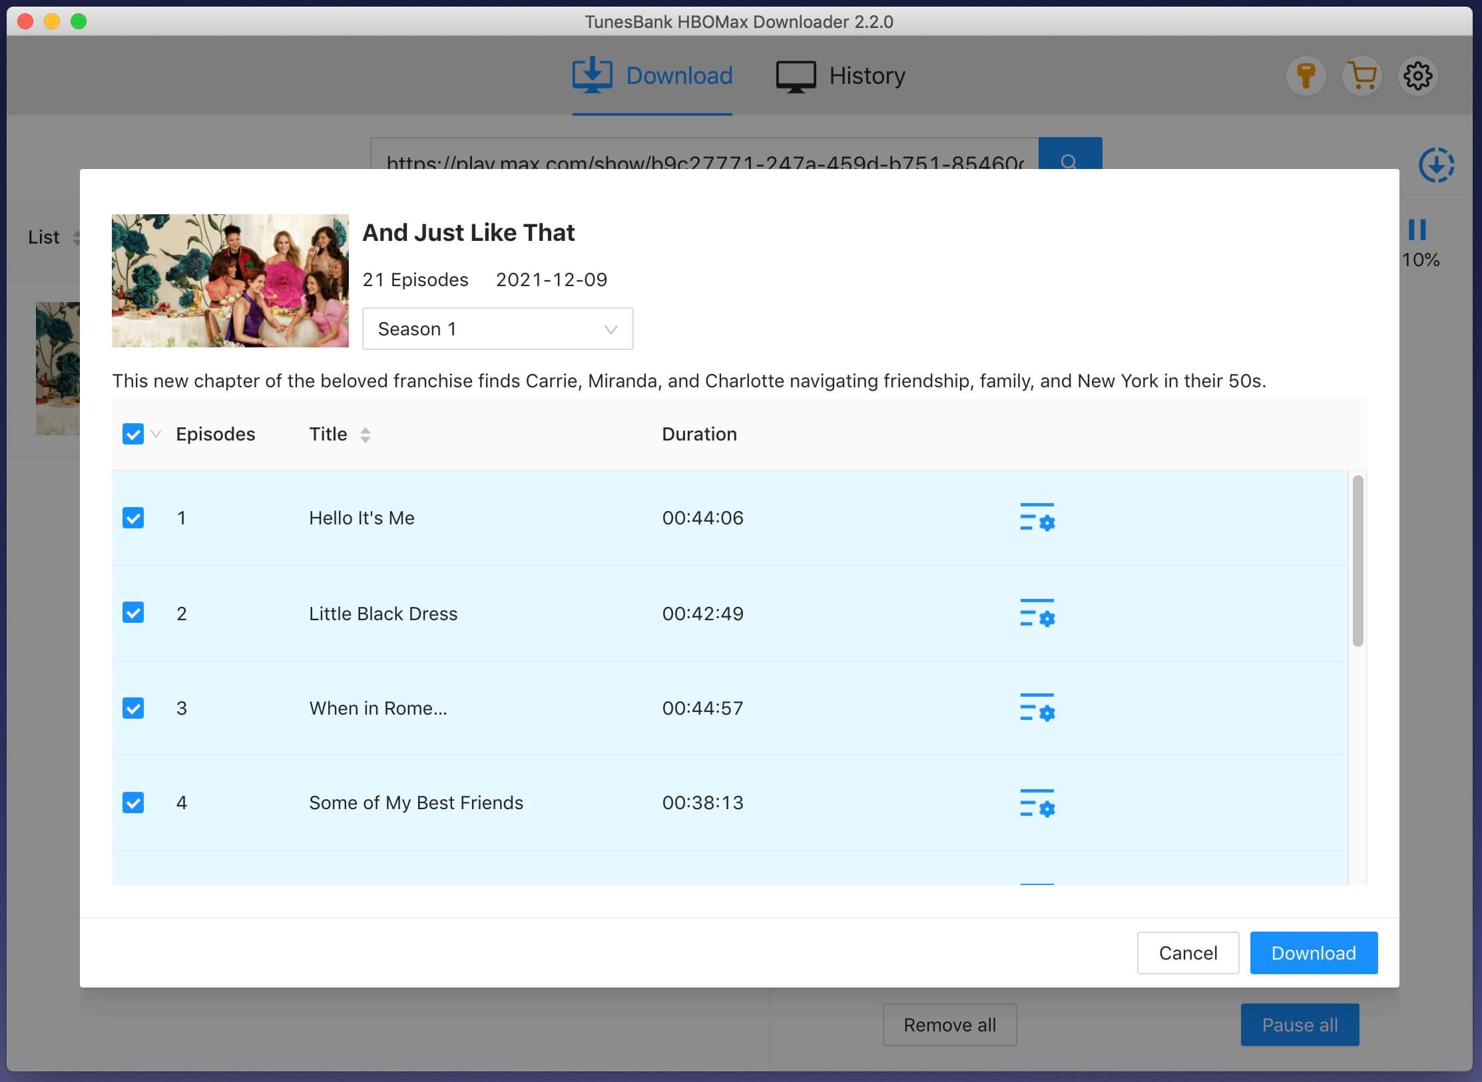Viewport: 1482px width, 1082px height.
Task: Click the title Hello It's Me
Action: (362, 518)
